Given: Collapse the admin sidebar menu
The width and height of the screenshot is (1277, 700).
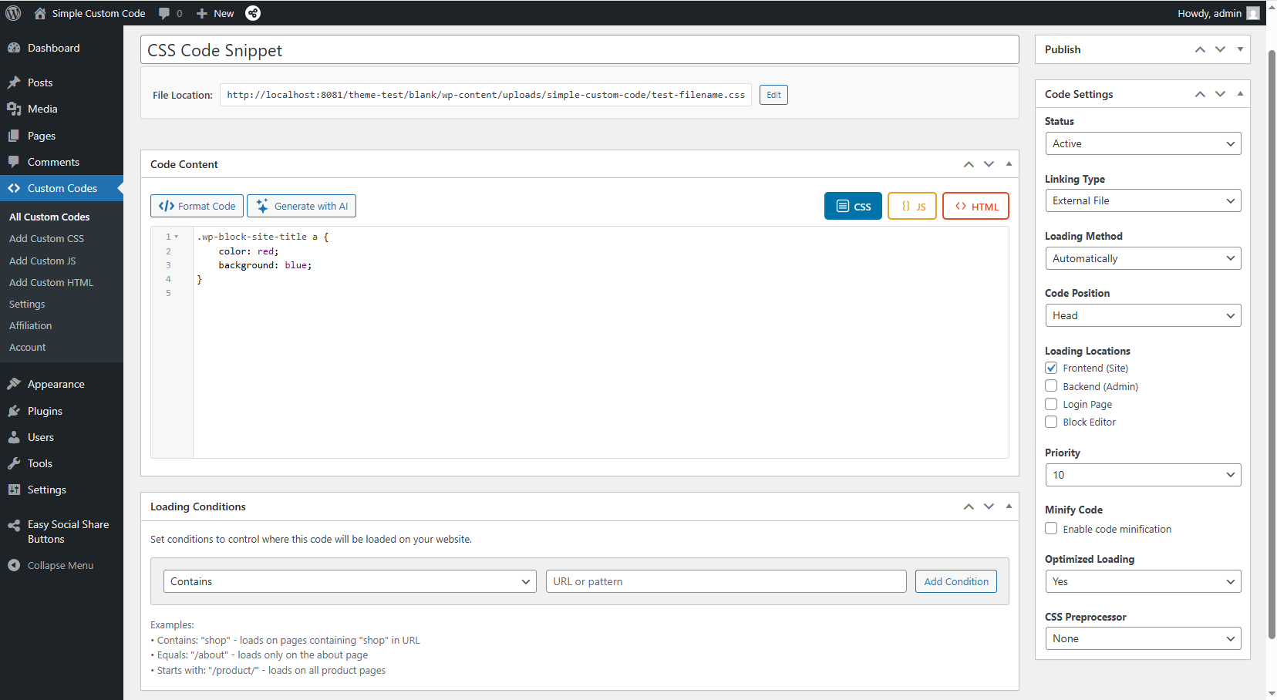Looking at the screenshot, I should tap(60, 565).
